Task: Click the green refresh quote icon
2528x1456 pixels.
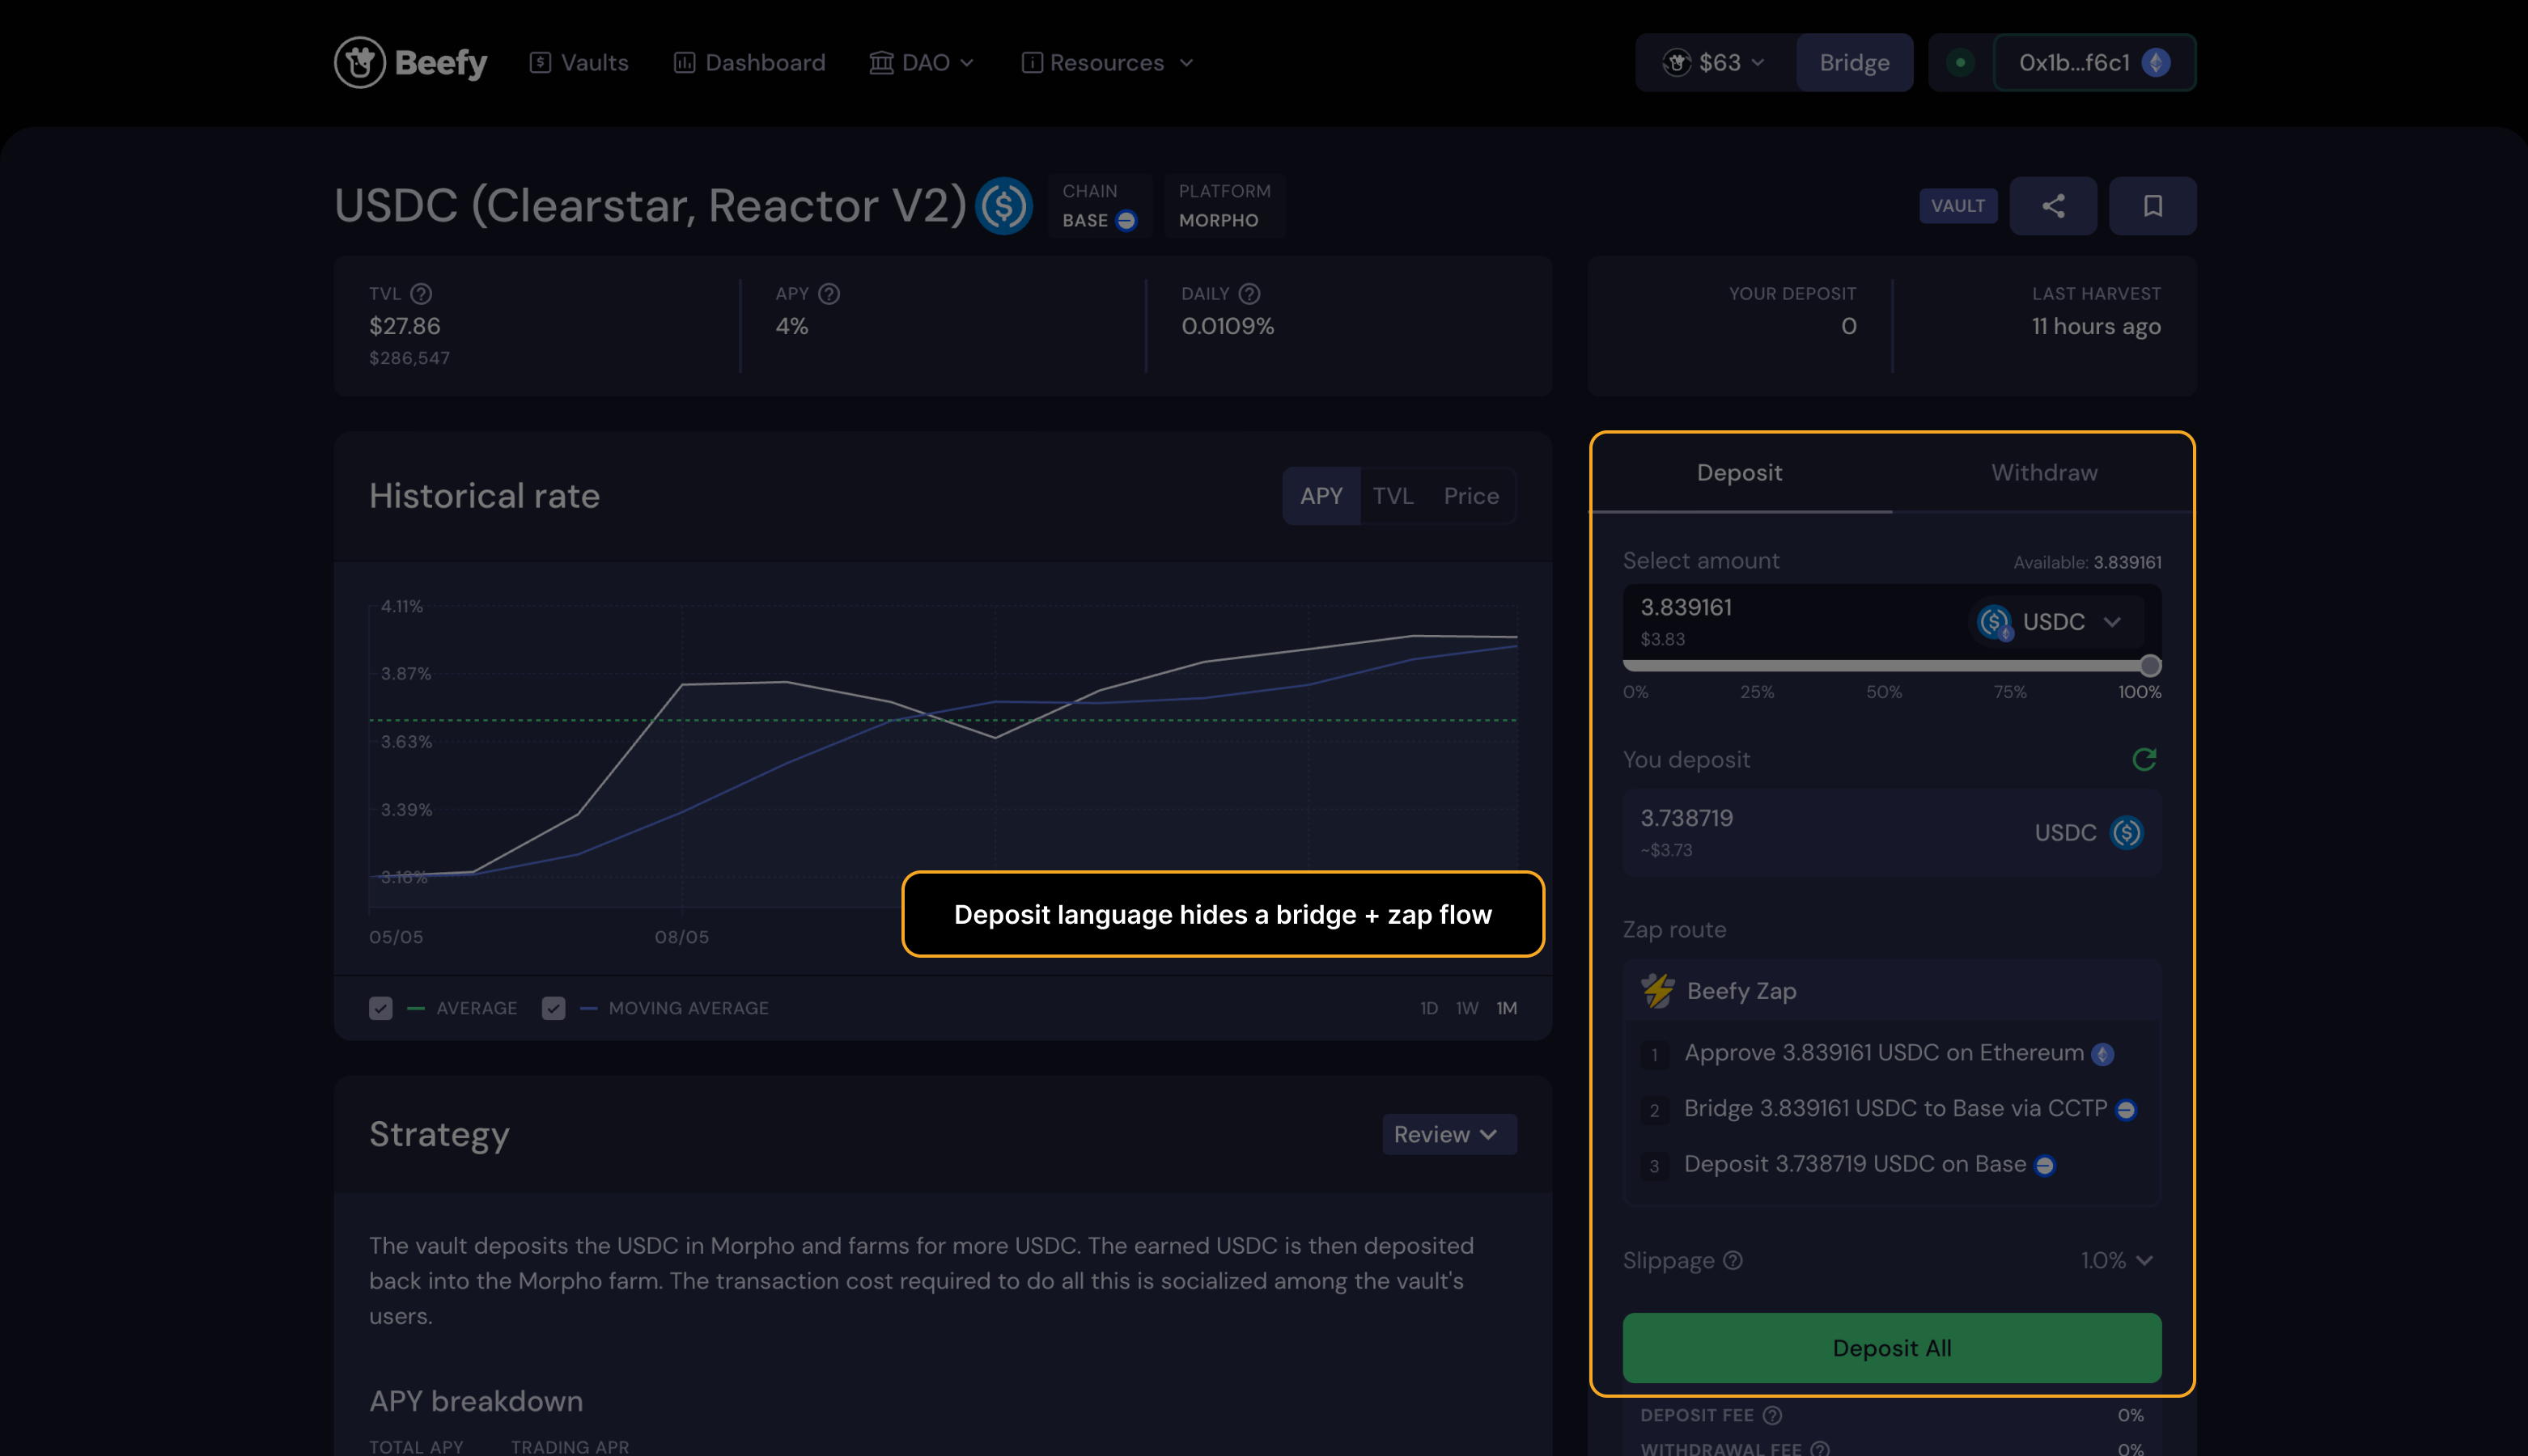Action: [x=2144, y=760]
